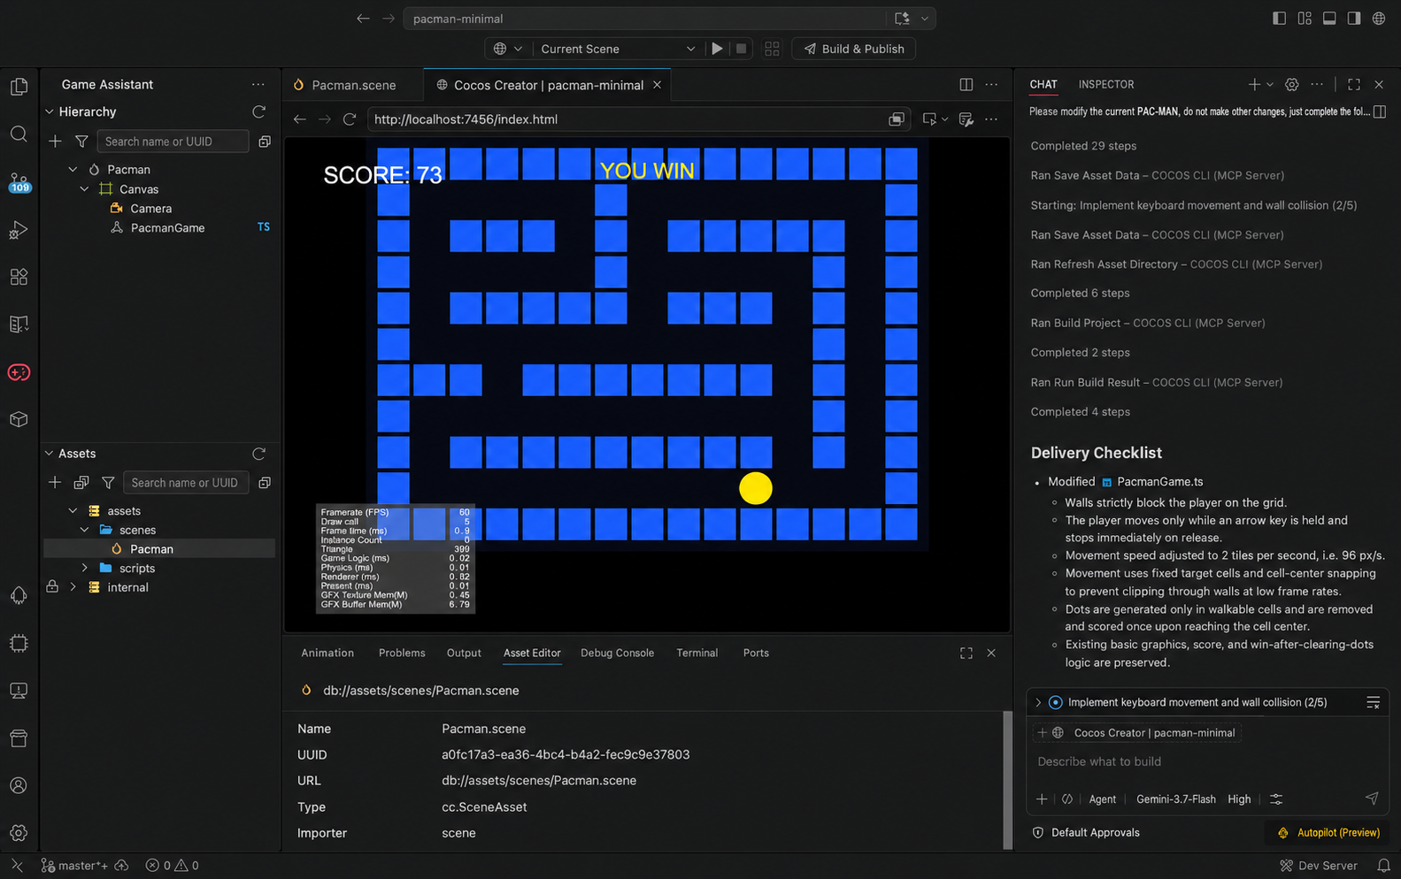Refresh the Hierarchy panel
The width and height of the screenshot is (1401, 879).
click(x=258, y=111)
